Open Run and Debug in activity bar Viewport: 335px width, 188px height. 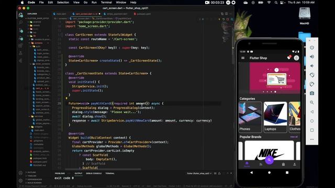(x=21, y=38)
